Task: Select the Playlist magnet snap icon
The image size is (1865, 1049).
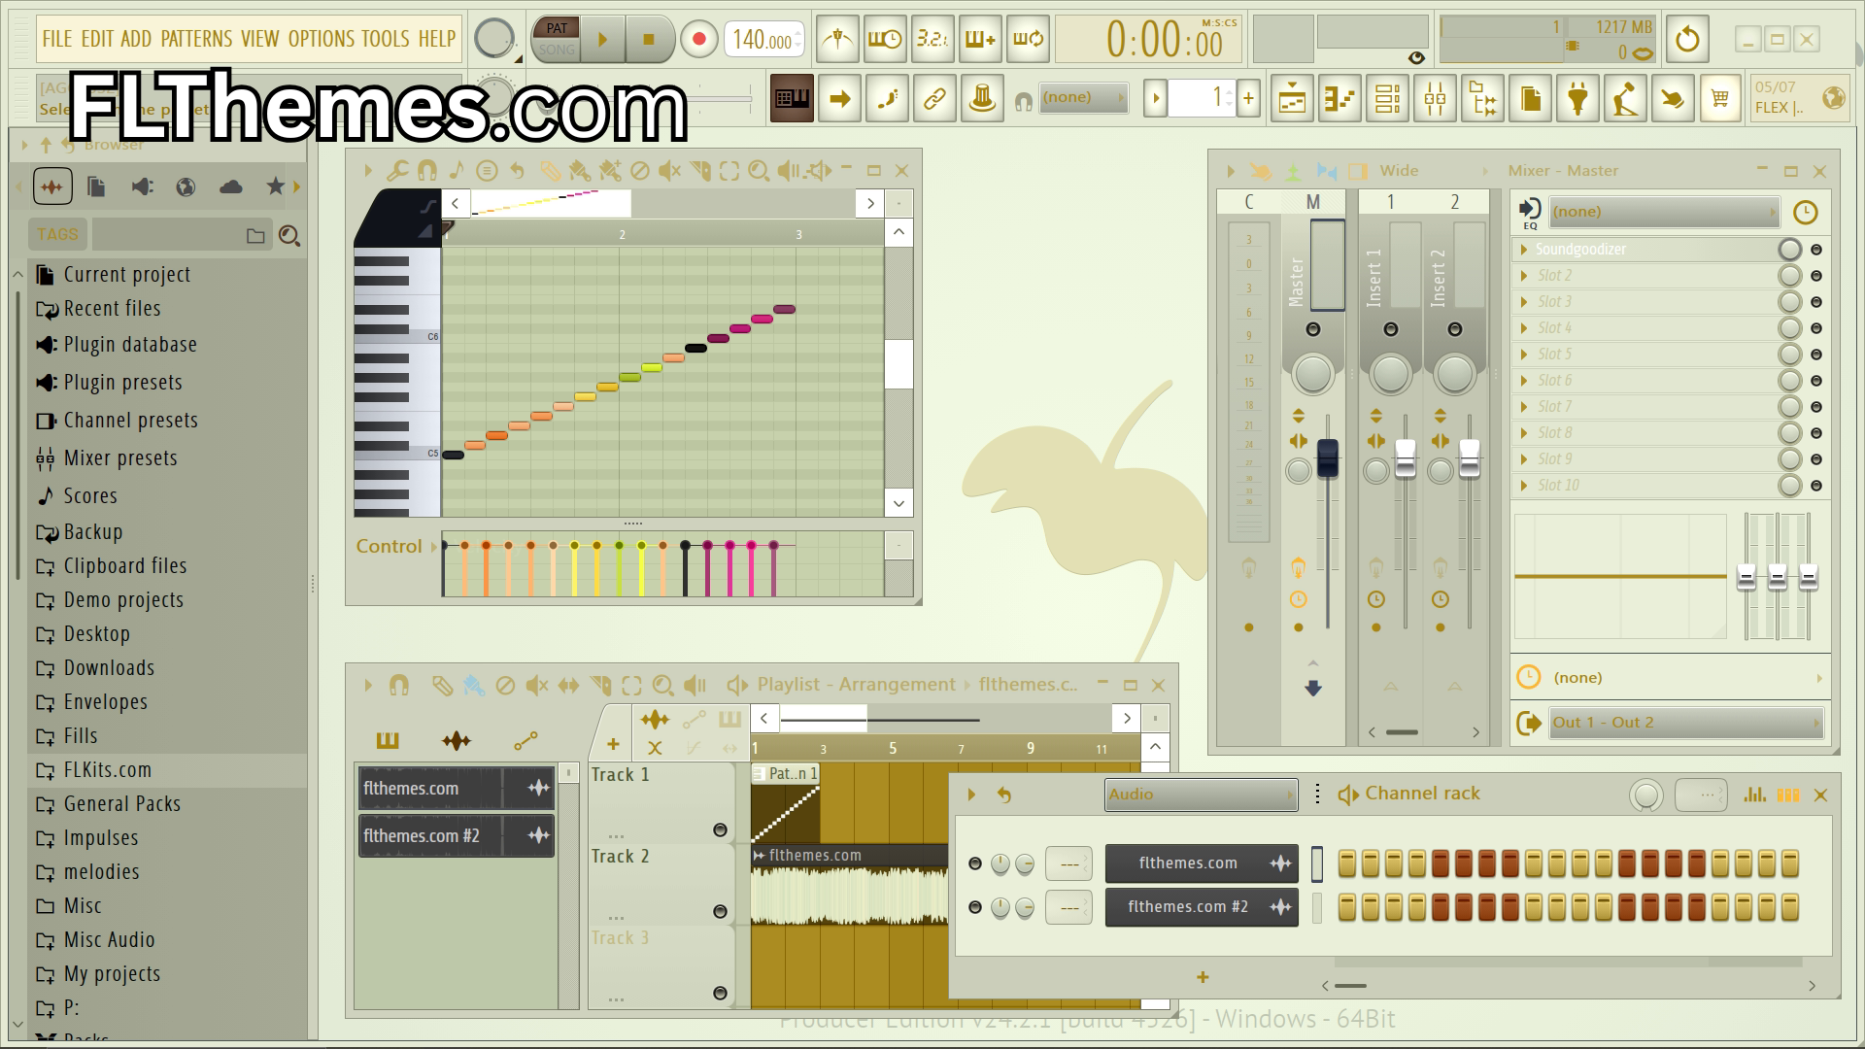Action: pos(398,686)
